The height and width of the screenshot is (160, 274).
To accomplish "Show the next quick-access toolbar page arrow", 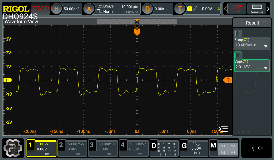I will coord(268,9).
